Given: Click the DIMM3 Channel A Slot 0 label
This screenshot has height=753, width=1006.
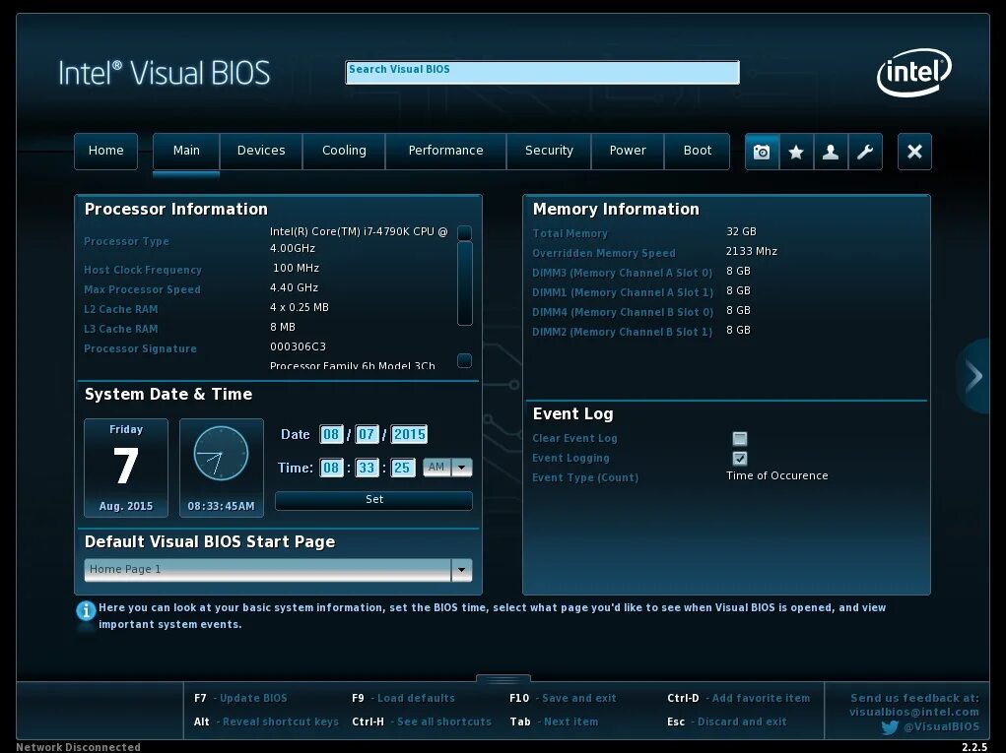Looking at the screenshot, I should tap(623, 273).
